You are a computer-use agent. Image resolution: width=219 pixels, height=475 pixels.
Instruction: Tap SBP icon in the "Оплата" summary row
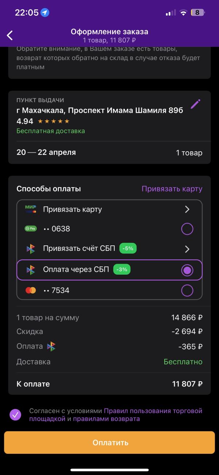click(51, 346)
